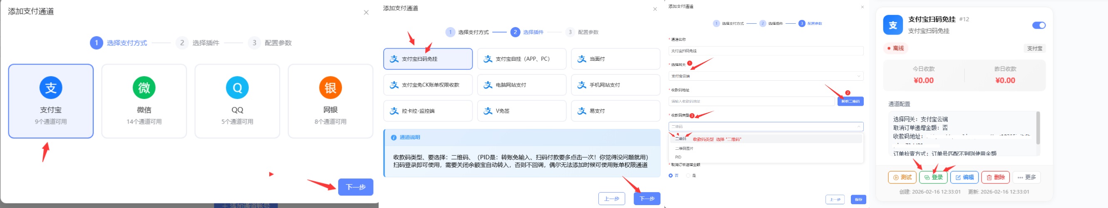Click the 8个通道可用 text under 网银
This screenshot has height=208, width=1108.
point(330,121)
